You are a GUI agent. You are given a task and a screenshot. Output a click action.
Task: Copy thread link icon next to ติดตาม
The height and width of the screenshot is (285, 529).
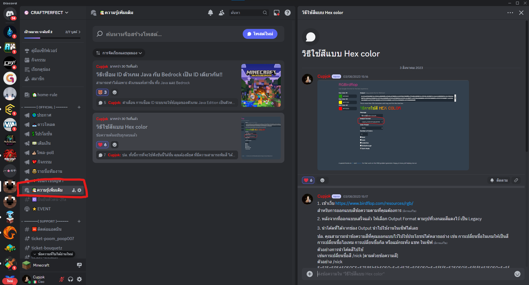[516, 180]
